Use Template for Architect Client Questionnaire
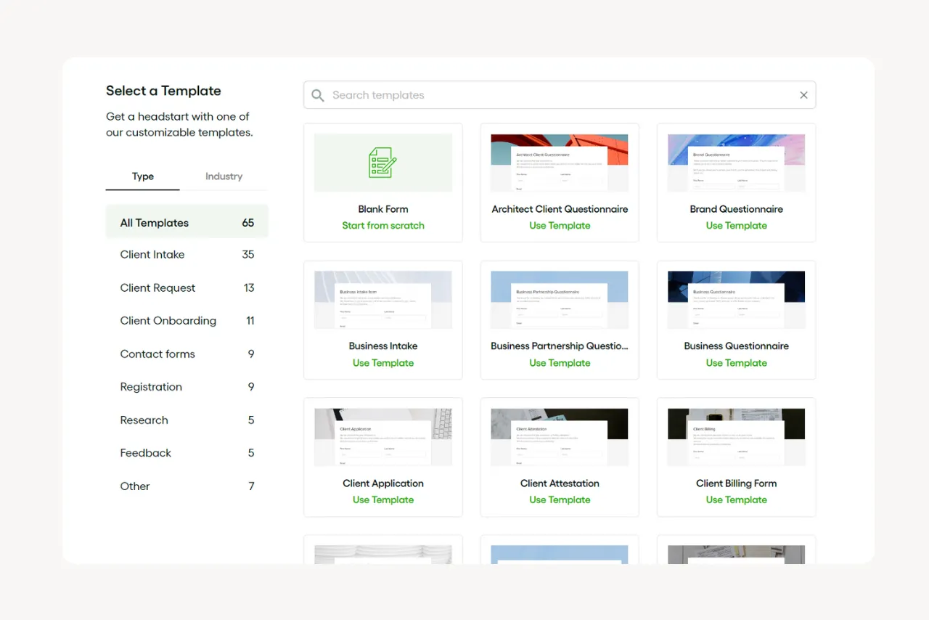 [x=560, y=226]
